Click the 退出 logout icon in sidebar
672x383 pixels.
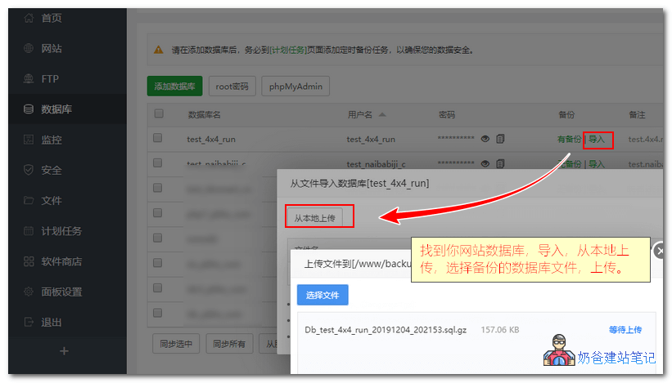pyautogui.click(x=29, y=322)
